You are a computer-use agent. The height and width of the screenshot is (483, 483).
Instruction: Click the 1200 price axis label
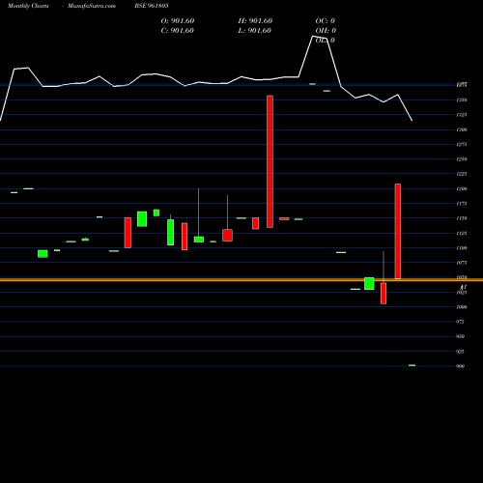462,189
